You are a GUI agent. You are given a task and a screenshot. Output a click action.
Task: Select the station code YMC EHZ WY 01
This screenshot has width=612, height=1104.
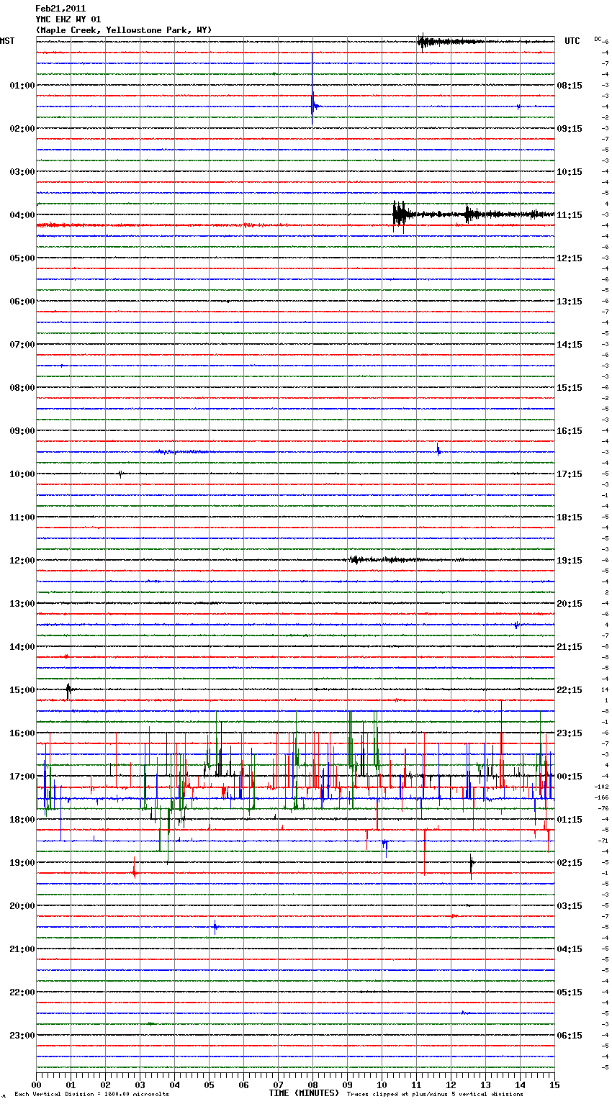click(x=68, y=19)
